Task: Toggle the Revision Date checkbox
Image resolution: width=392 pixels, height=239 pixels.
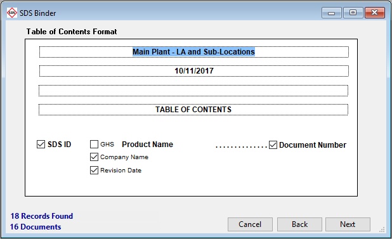Action: click(x=94, y=170)
